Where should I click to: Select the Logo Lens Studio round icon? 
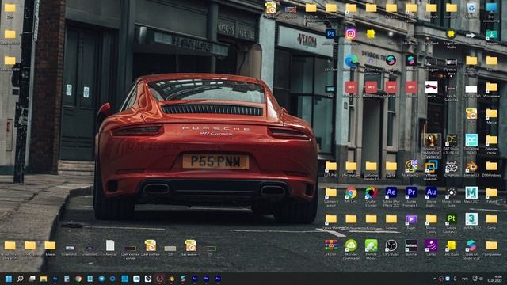coord(452,34)
